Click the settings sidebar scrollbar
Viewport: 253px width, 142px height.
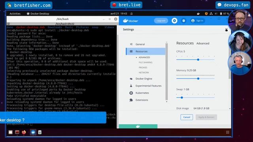167,72
